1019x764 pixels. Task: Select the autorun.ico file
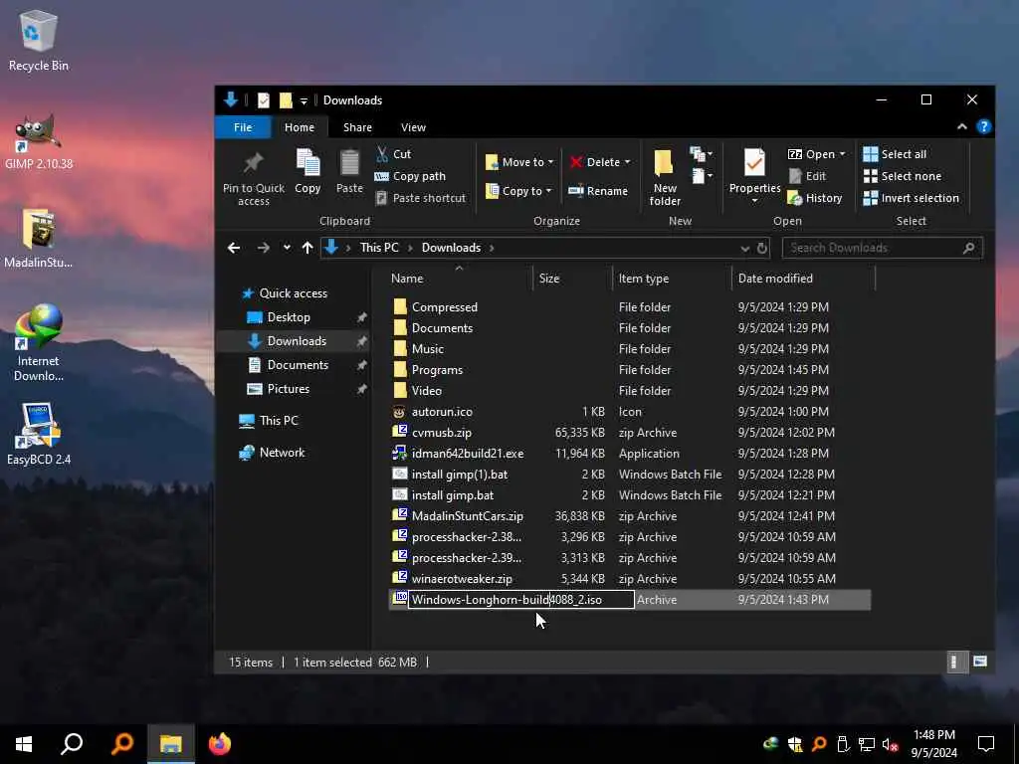point(442,411)
